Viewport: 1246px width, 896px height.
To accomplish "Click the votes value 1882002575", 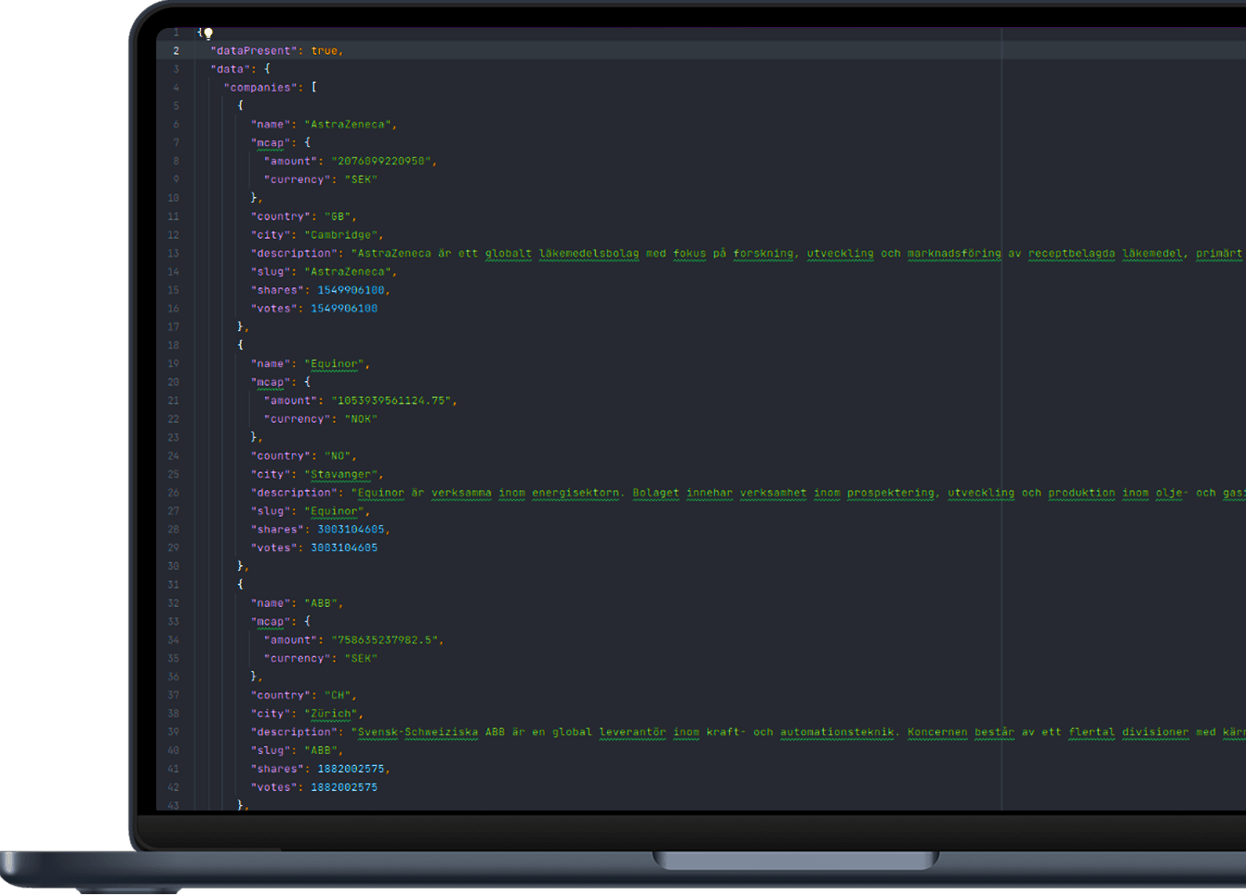I will [x=344, y=787].
